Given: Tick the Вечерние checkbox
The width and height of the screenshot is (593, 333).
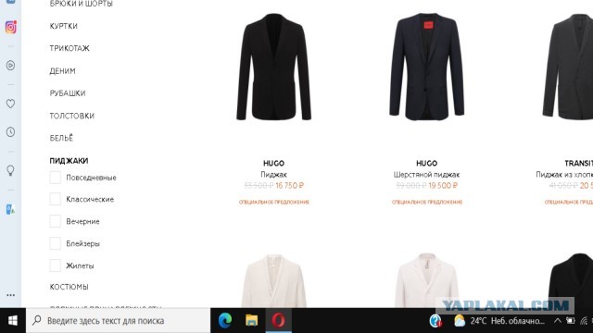Looking at the screenshot, I should [x=56, y=221].
